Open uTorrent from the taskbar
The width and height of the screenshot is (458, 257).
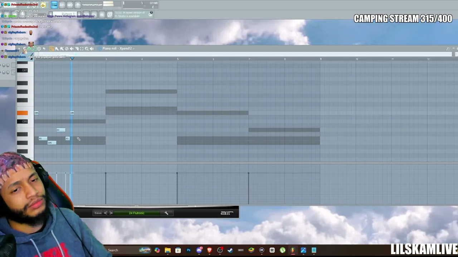pos(283,250)
